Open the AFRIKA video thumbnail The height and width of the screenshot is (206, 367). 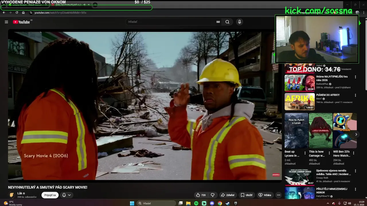300,102
